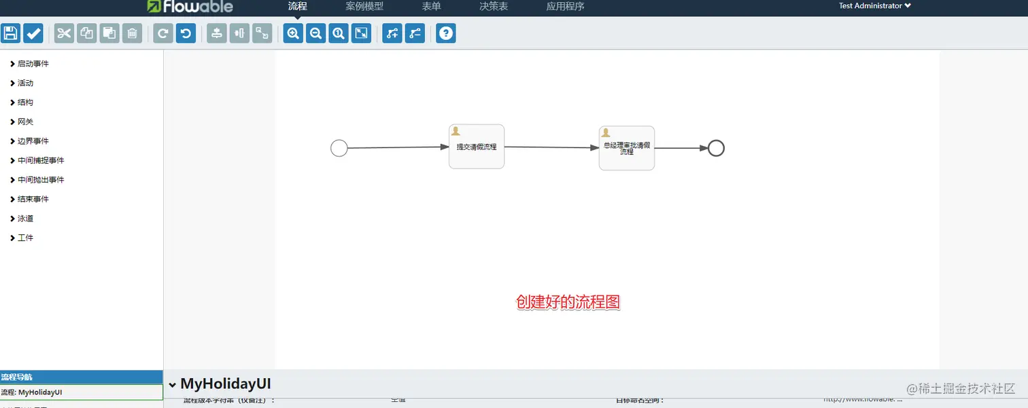
Task: Validate the model with the checkmark icon
Action: tap(33, 33)
